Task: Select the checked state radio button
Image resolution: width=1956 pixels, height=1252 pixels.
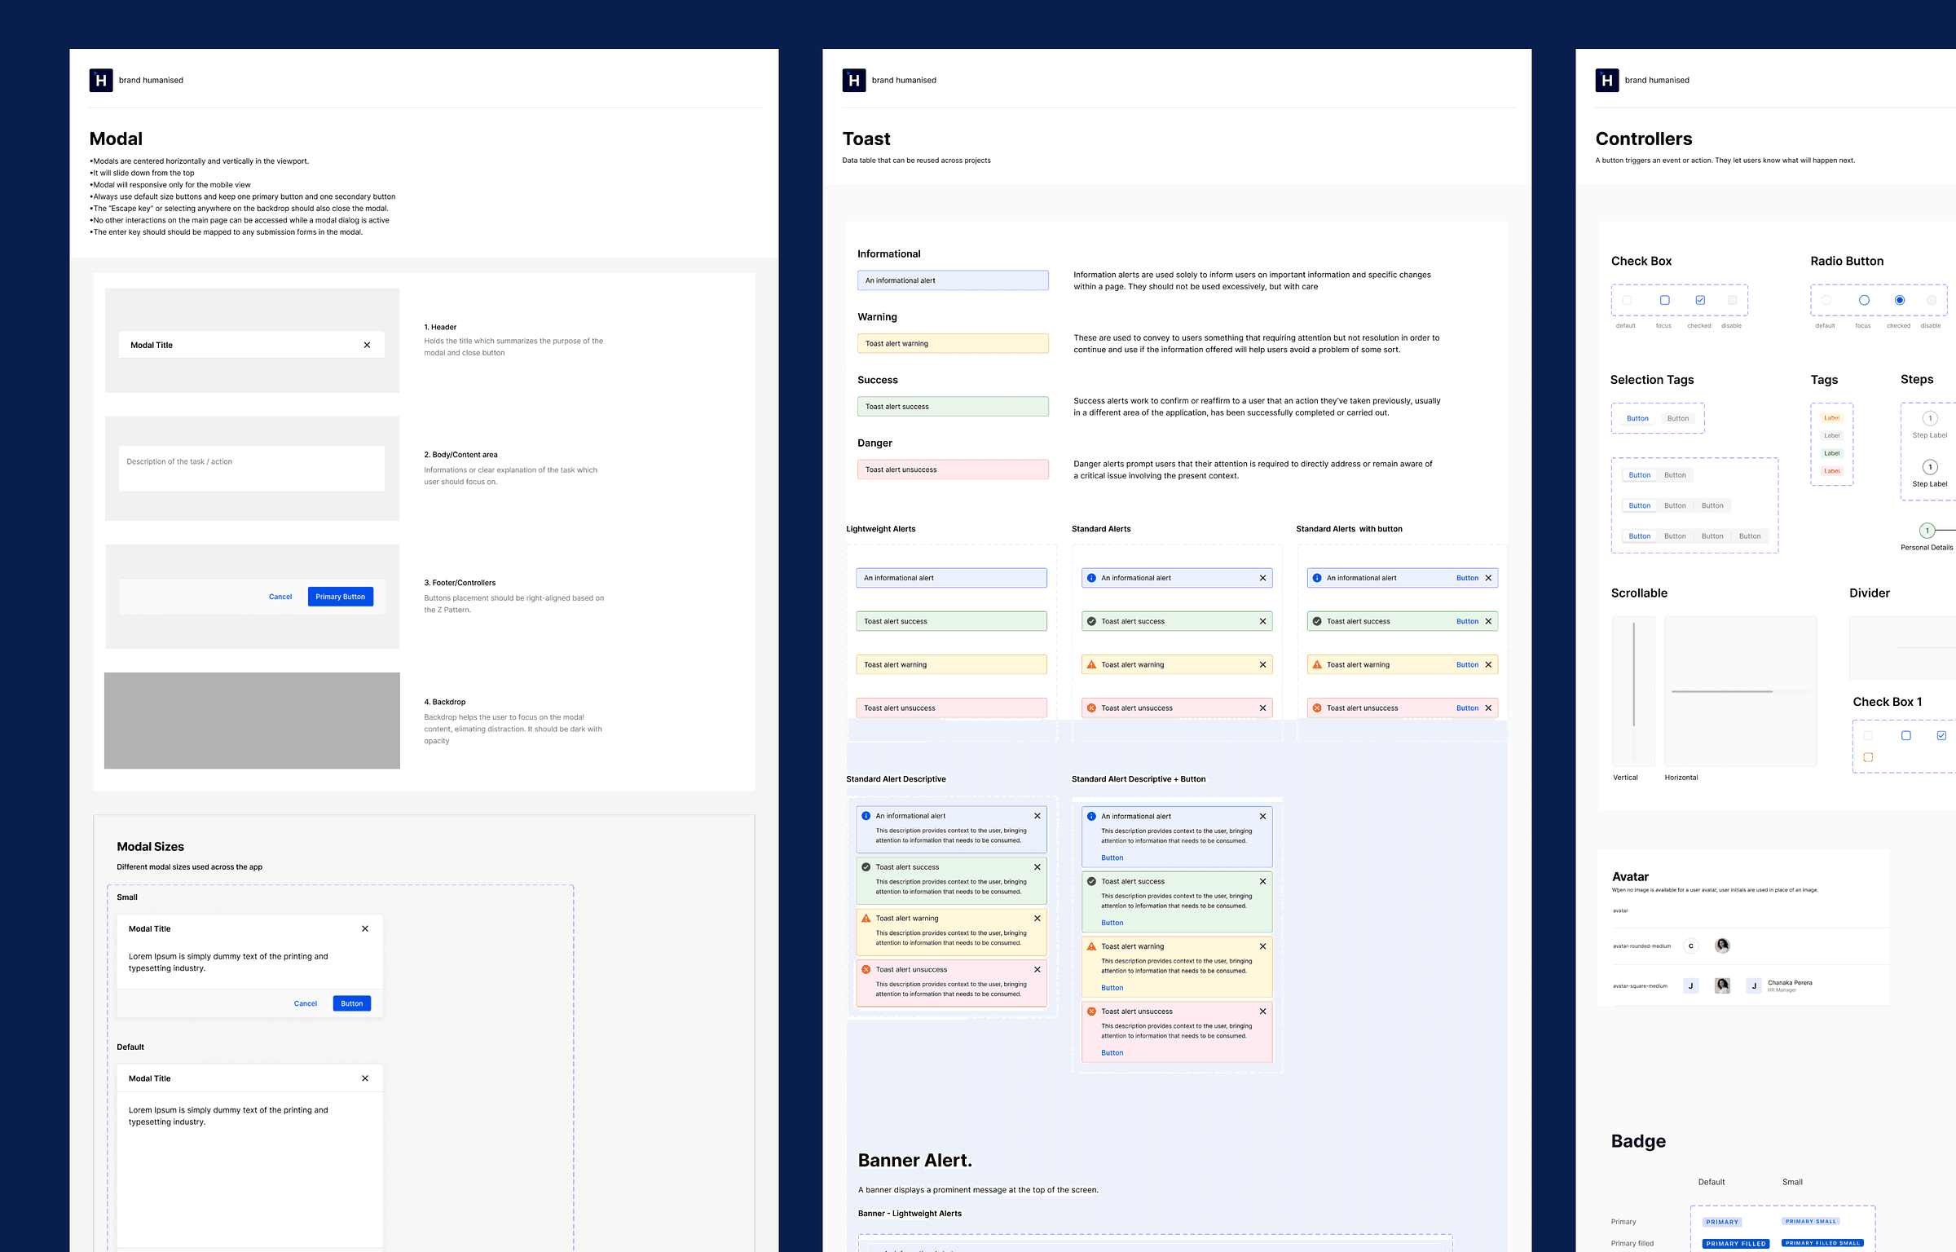Action: coord(1900,300)
